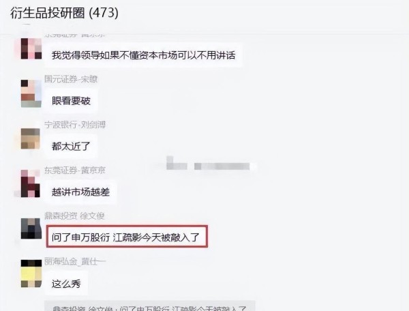Click avatar beside '我觉得领导如果不懂资本市场' message

[31, 48]
